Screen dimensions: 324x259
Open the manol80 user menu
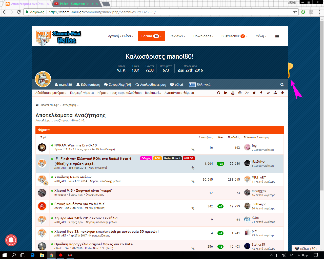[63, 84]
